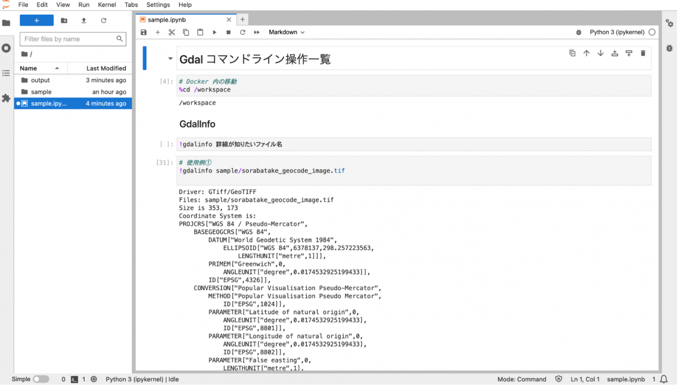This screenshot has height=385, width=677.
Task: Open the Debugger panel in right sidebar
Action: point(670,48)
